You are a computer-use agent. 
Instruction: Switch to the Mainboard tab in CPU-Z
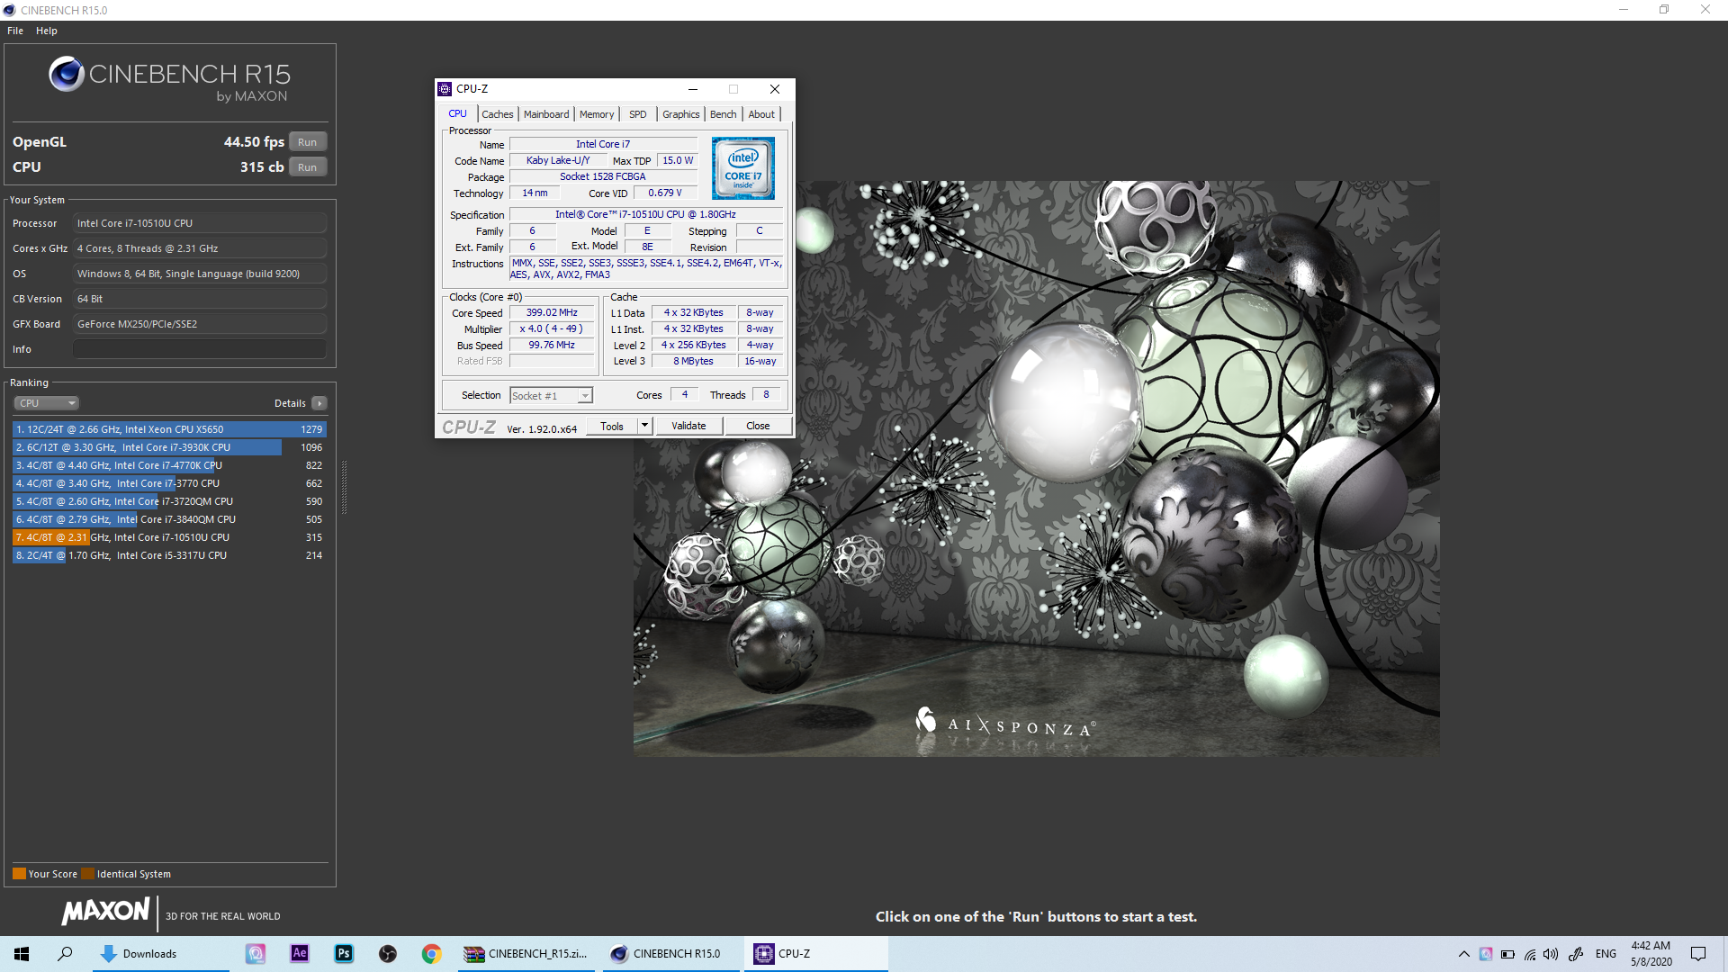pos(546,114)
